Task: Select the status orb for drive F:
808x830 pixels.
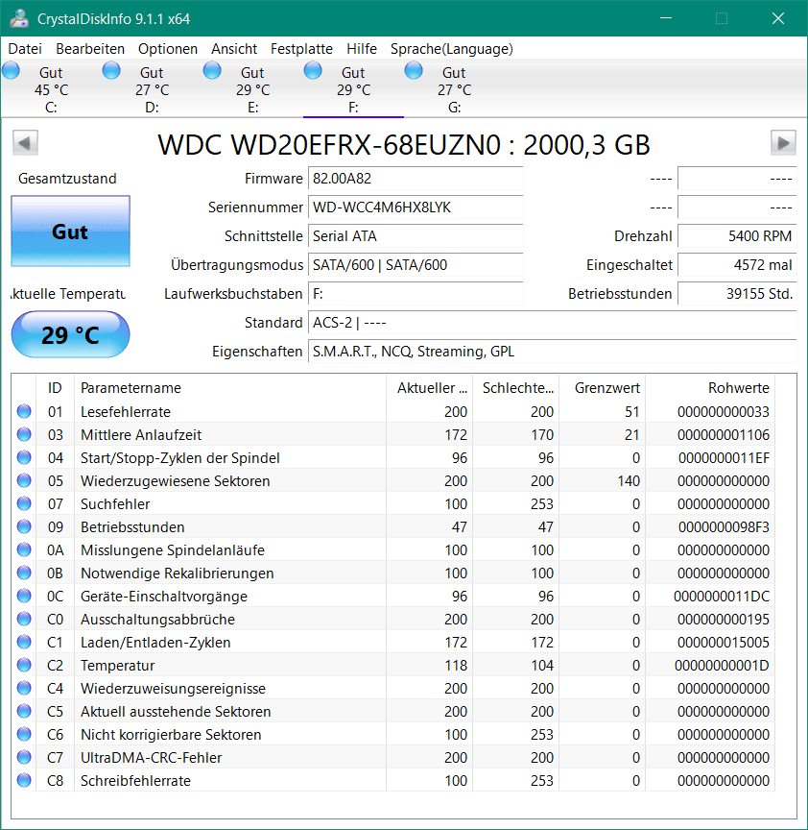Action: click(x=313, y=71)
